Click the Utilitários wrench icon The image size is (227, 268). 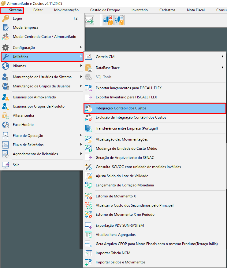6,57
